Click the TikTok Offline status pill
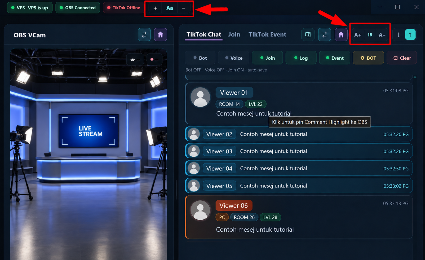The width and height of the screenshot is (425, 260). [123, 8]
